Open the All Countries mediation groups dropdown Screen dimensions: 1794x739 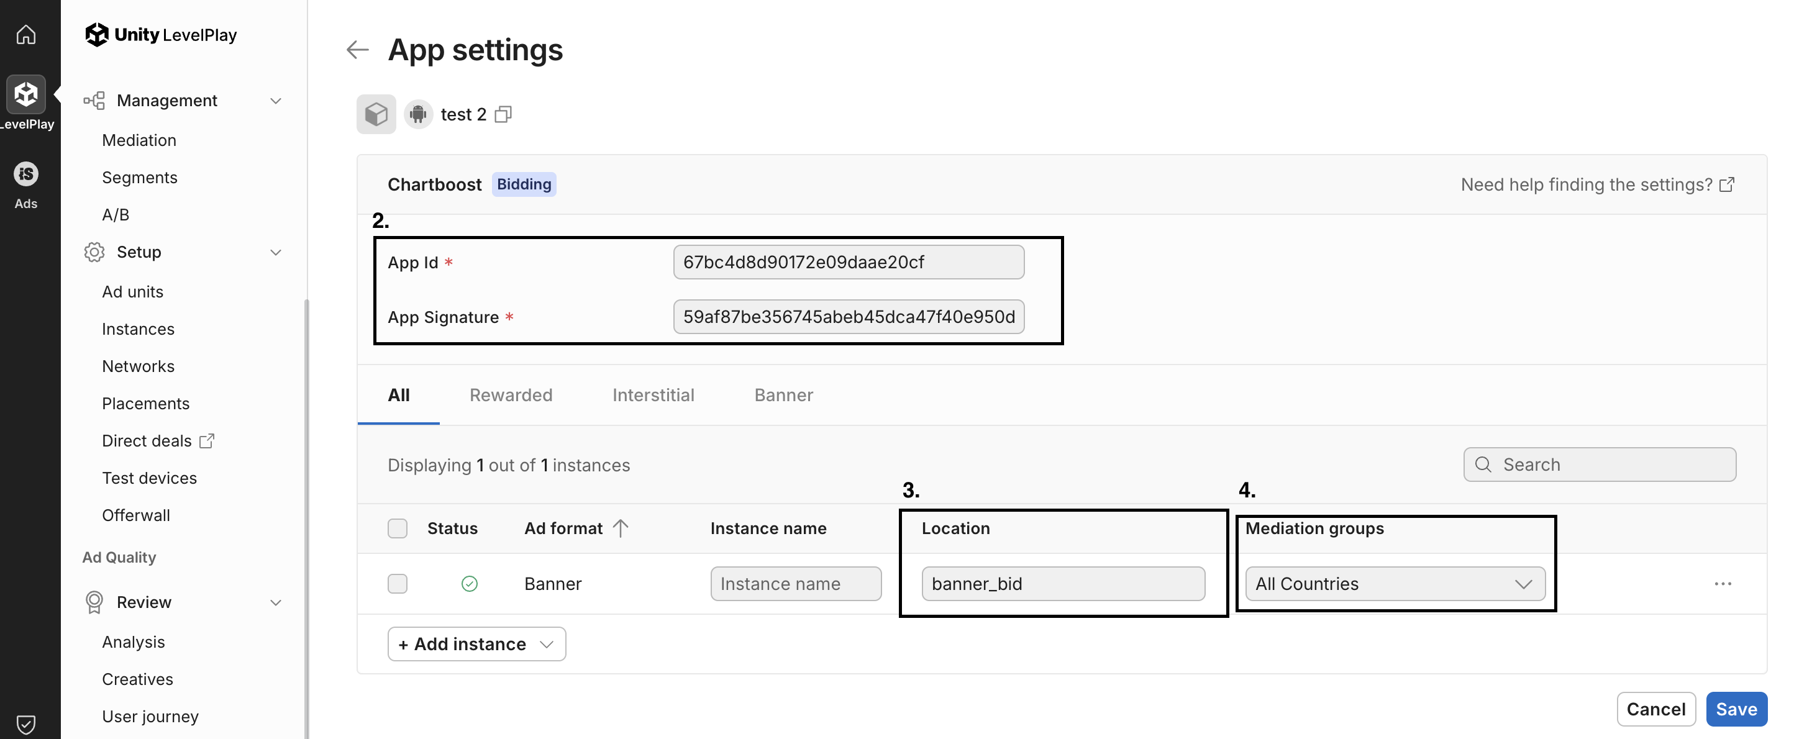(1394, 584)
